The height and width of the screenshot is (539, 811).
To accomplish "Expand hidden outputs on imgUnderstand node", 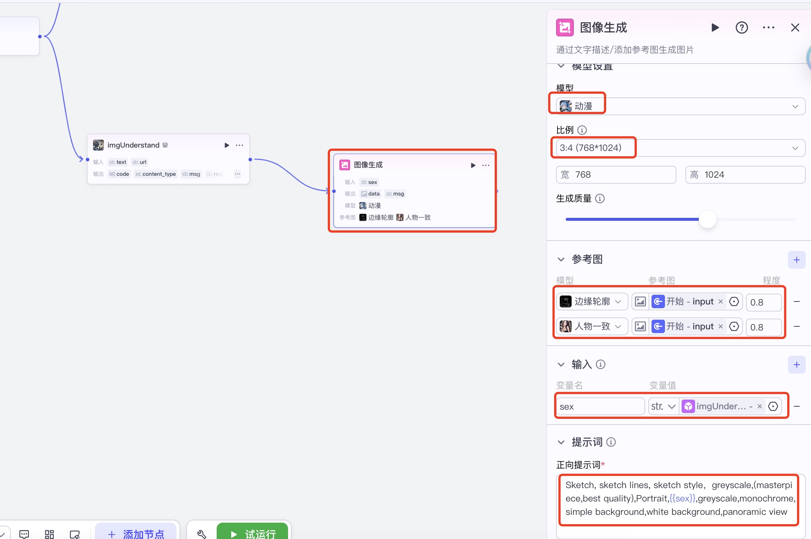I will point(238,174).
